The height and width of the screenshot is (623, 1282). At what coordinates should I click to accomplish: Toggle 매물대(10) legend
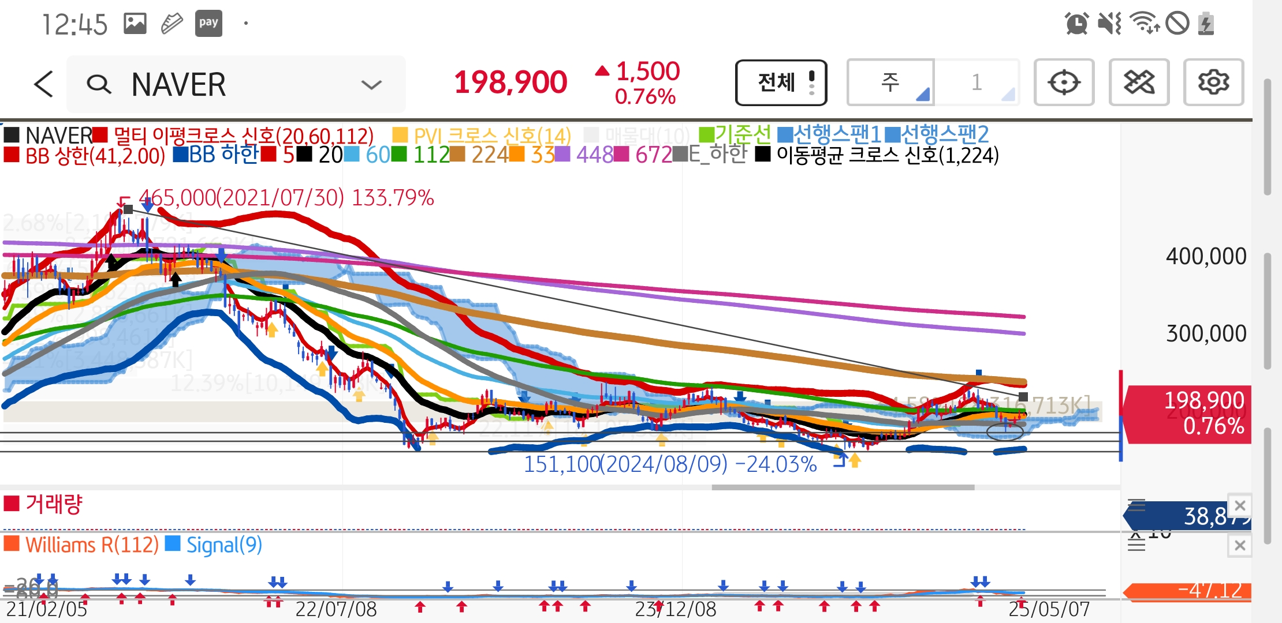(637, 136)
